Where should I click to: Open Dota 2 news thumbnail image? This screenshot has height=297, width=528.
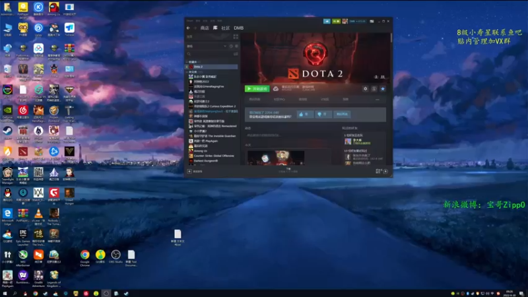click(x=276, y=158)
